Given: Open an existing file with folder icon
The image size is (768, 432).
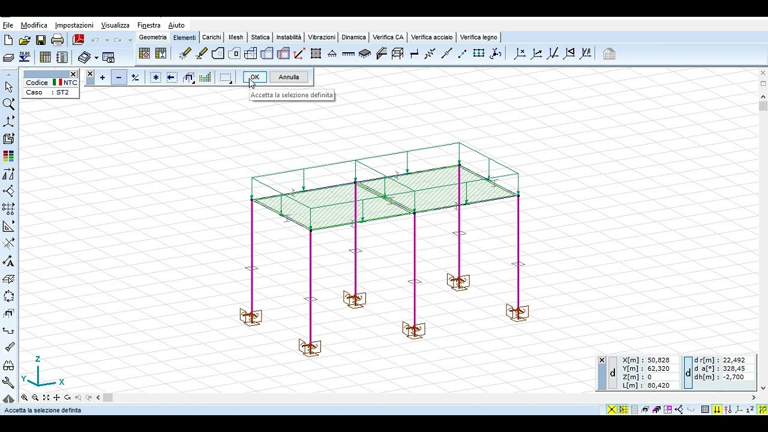Looking at the screenshot, I should (25, 40).
